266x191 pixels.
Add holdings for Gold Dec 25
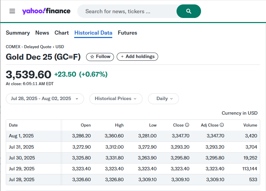click(x=137, y=57)
